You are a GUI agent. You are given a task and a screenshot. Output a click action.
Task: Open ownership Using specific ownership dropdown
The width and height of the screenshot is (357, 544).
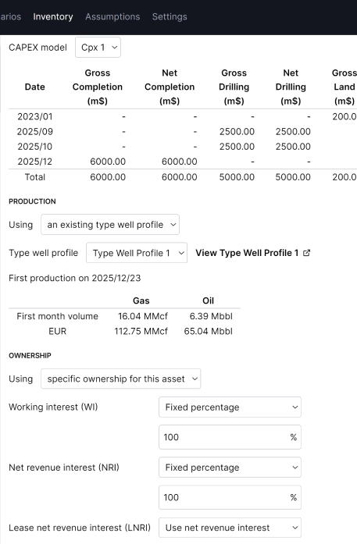click(121, 379)
